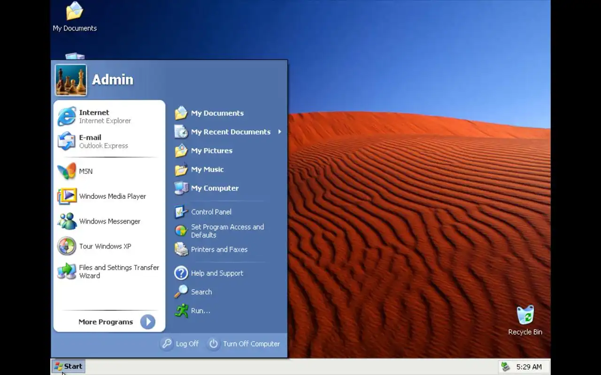Expand the My Recent Documents submenu arrow
The height and width of the screenshot is (375, 601).
click(x=279, y=132)
